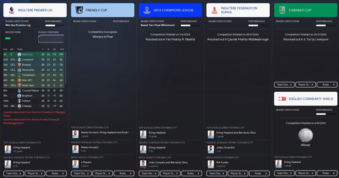This screenshot has width=339, height=178.
Task: Open Joško Gvardiol's portrait
Action: point(211,149)
